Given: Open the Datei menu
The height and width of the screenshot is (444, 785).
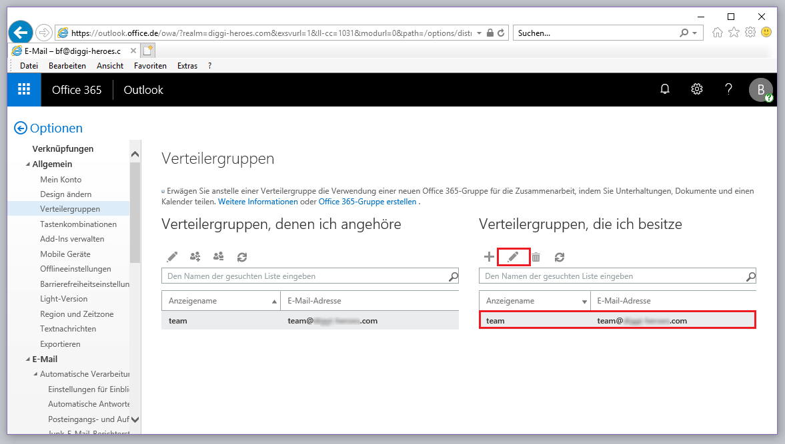Looking at the screenshot, I should [x=29, y=65].
